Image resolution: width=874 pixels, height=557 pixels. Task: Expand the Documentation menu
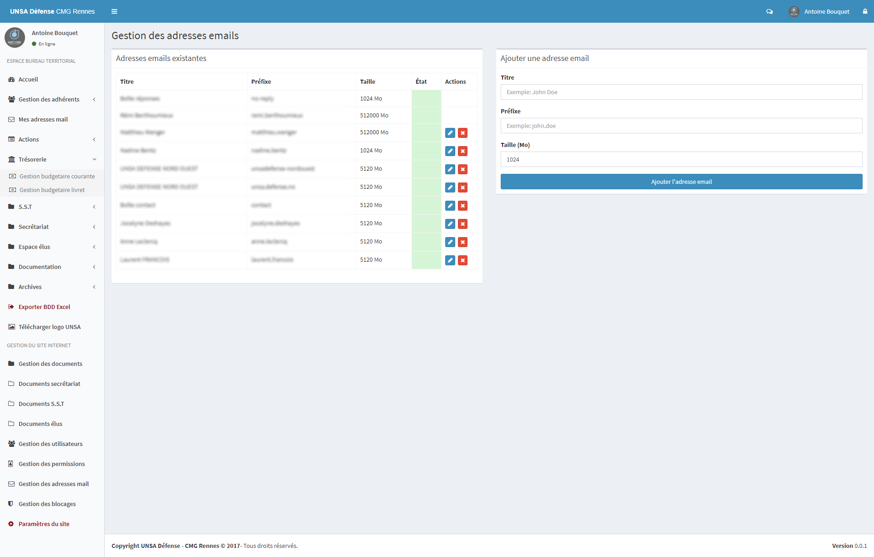coord(52,267)
